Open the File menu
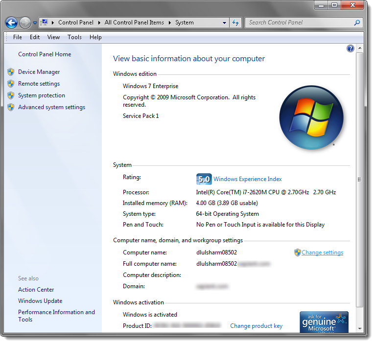Image resolution: width=375 pixels, height=344 pixels. tap(18, 37)
